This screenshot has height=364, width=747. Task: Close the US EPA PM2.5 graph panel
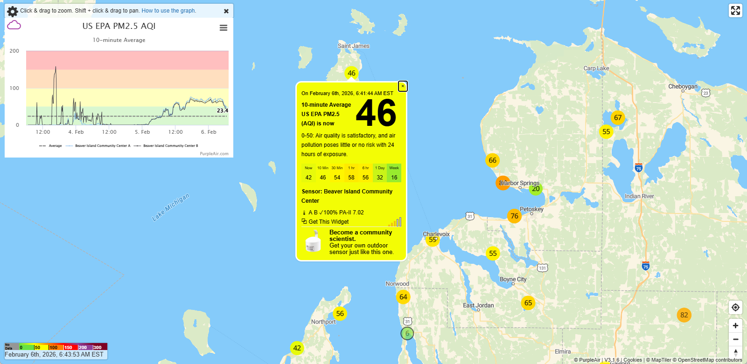coord(226,11)
